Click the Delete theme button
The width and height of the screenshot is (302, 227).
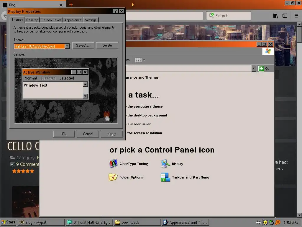point(107,46)
